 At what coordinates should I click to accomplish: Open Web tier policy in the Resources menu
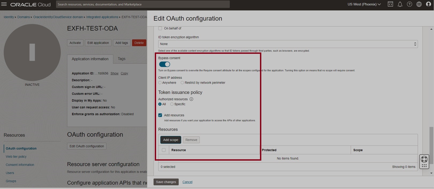16,157
